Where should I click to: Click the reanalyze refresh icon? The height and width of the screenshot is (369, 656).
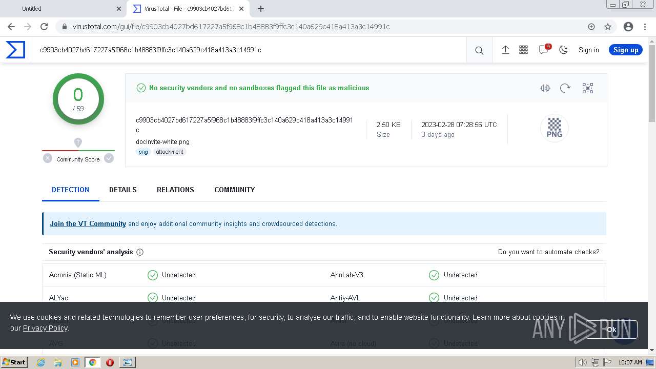(565, 88)
